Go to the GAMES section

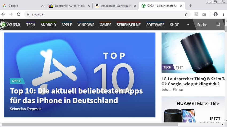pyautogui.click(x=105, y=25)
